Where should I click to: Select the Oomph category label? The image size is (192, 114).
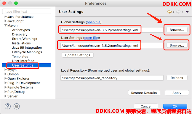pos(13,74)
